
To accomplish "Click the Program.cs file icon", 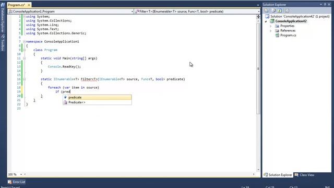I will (277, 35).
